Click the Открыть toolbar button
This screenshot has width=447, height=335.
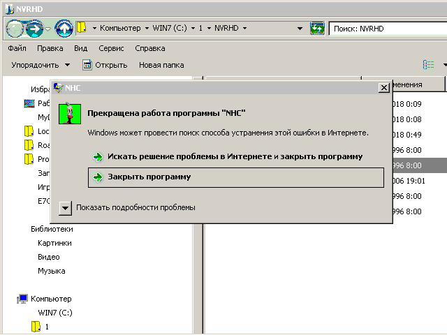click(105, 65)
